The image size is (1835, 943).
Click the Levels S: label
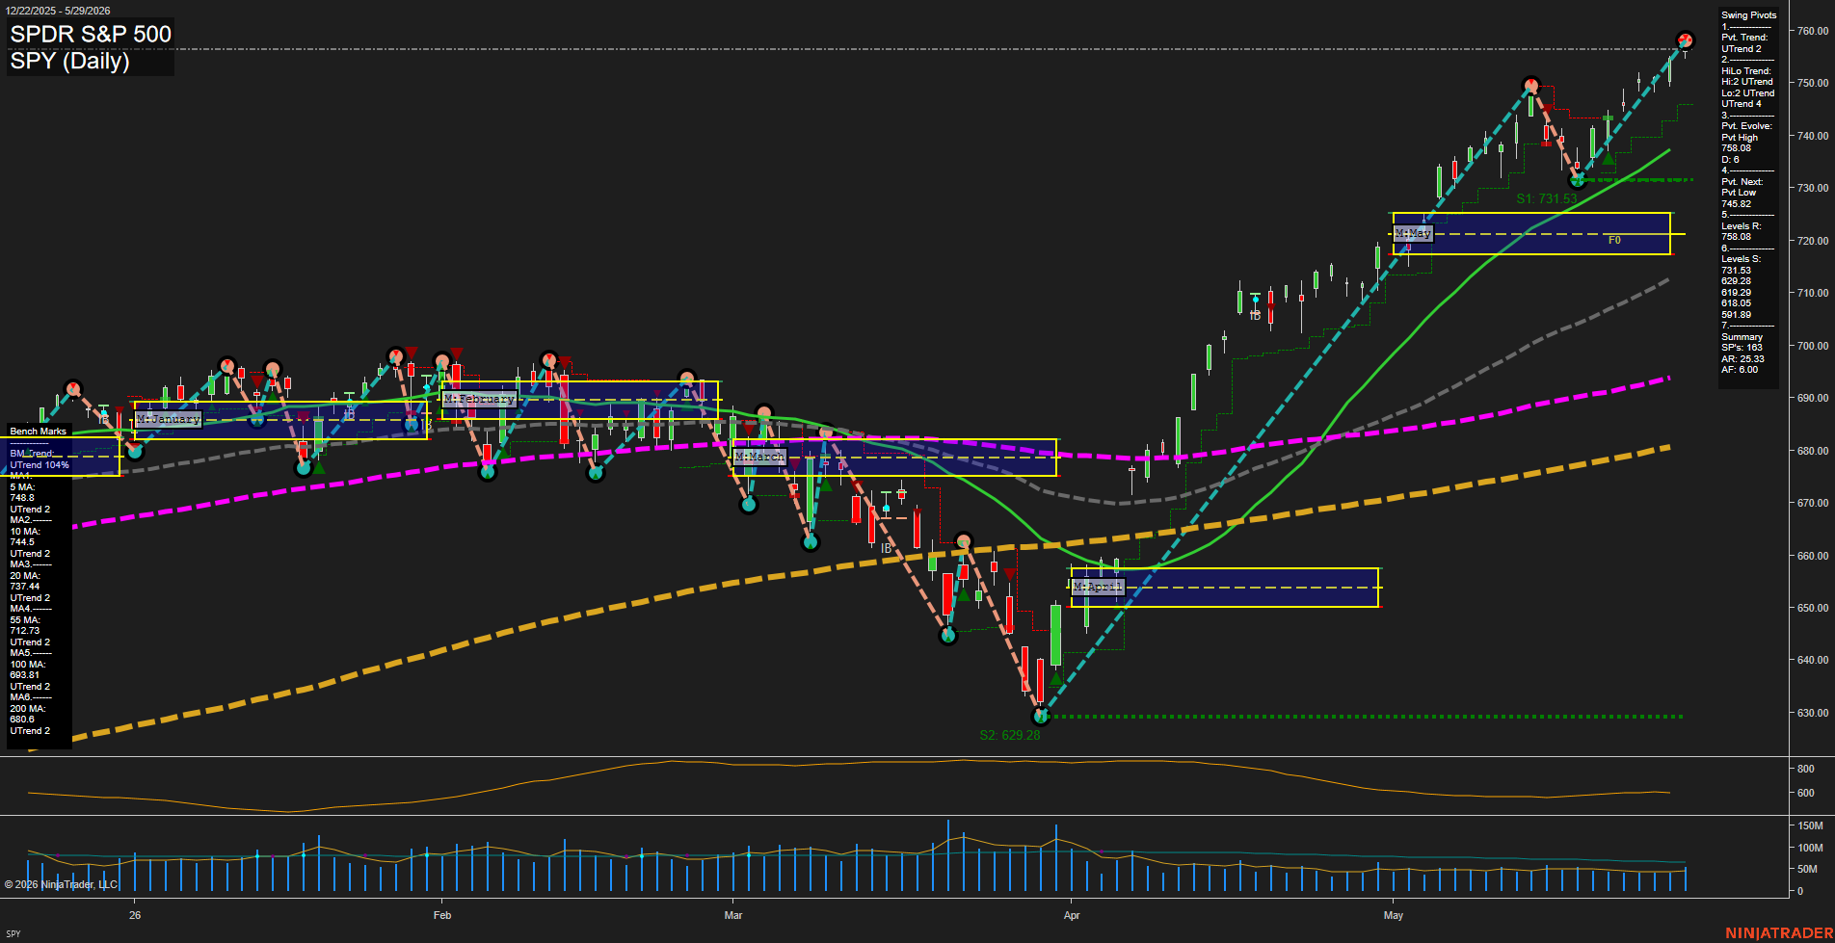coord(1742,259)
